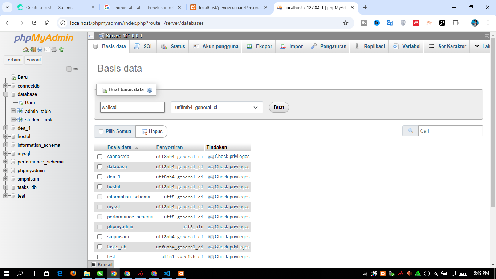Open the Terbaru recent tables button
This screenshot has width=496, height=279.
click(x=13, y=60)
